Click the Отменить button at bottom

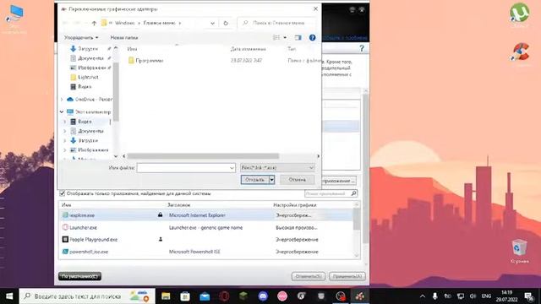click(308, 276)
